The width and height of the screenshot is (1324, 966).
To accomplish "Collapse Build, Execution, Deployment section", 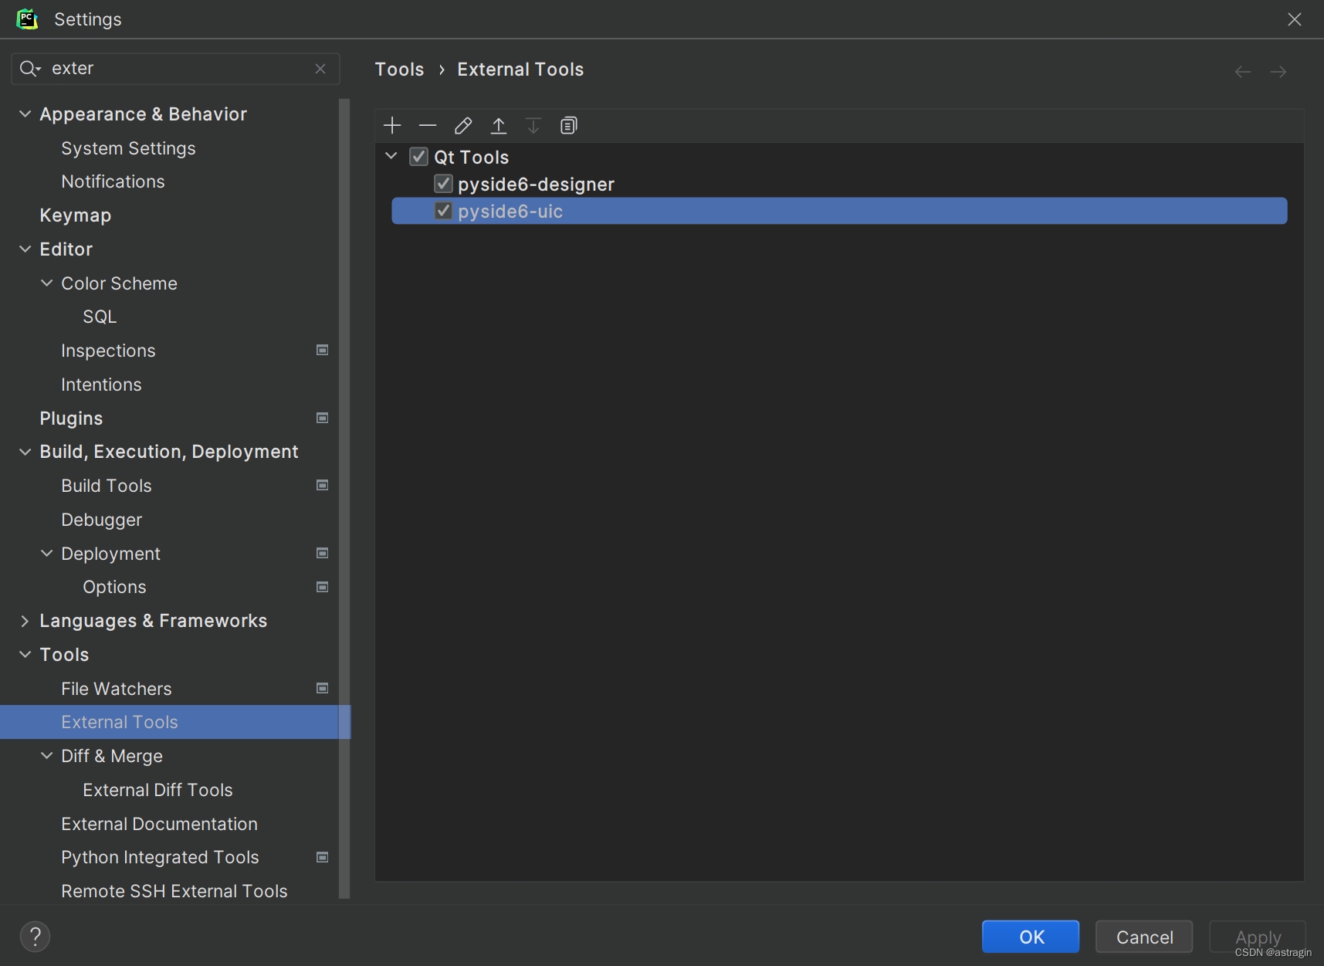I will click(x=25, y=452).
